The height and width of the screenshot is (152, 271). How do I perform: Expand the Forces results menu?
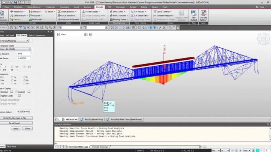click(16, 20)
